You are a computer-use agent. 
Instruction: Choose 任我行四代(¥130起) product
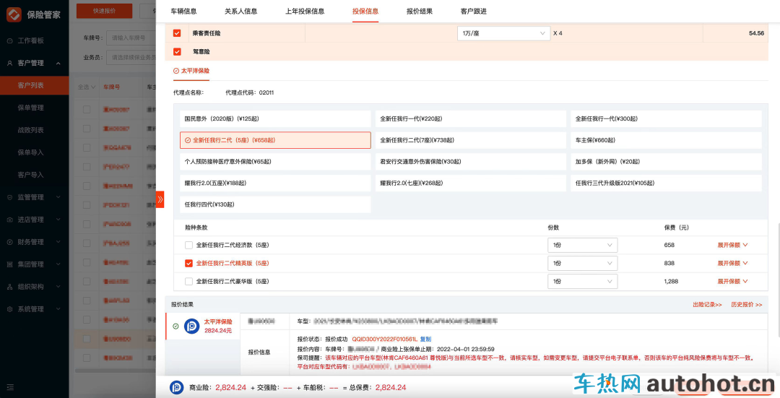click(275, 204)
